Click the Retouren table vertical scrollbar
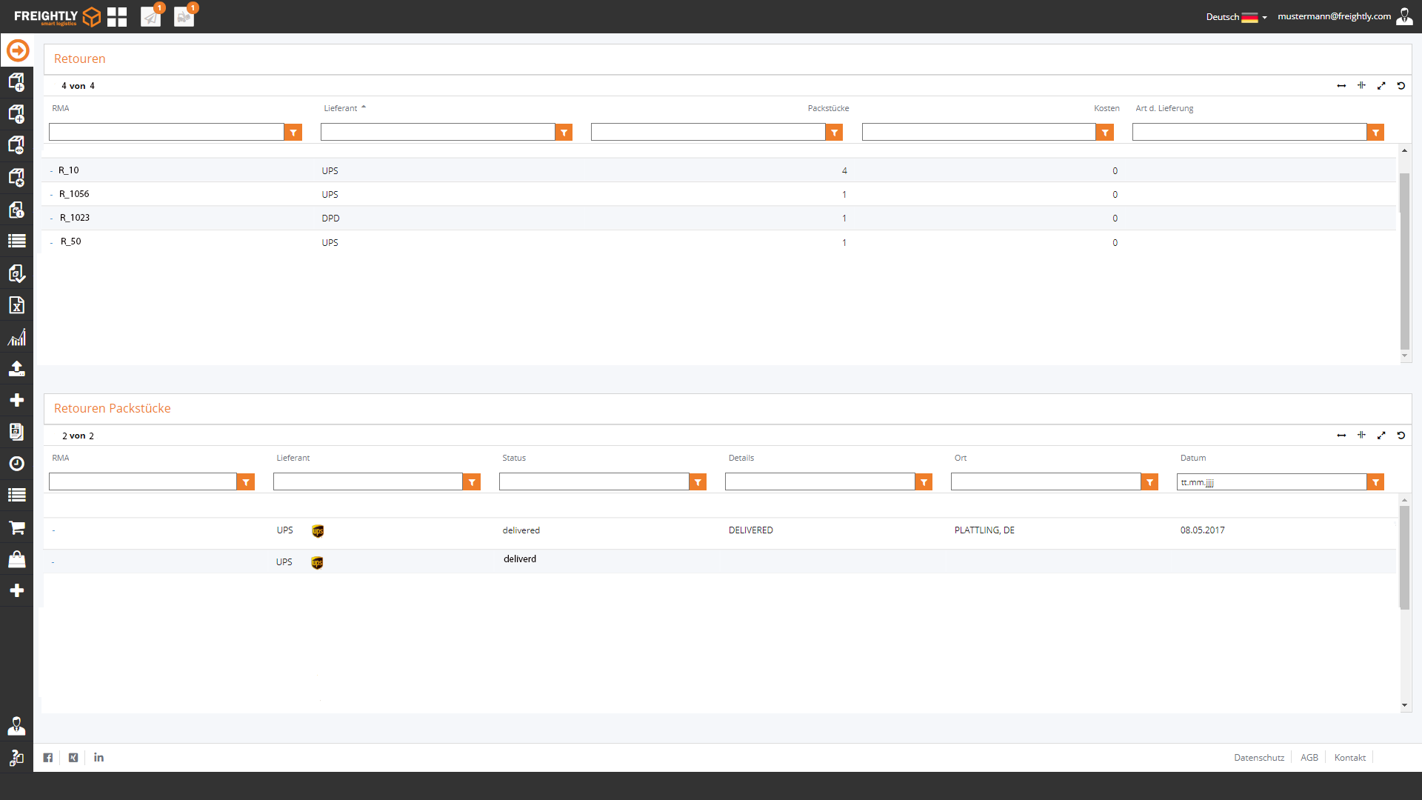This screenshot has height=800, width=1422. point(1404,261)
